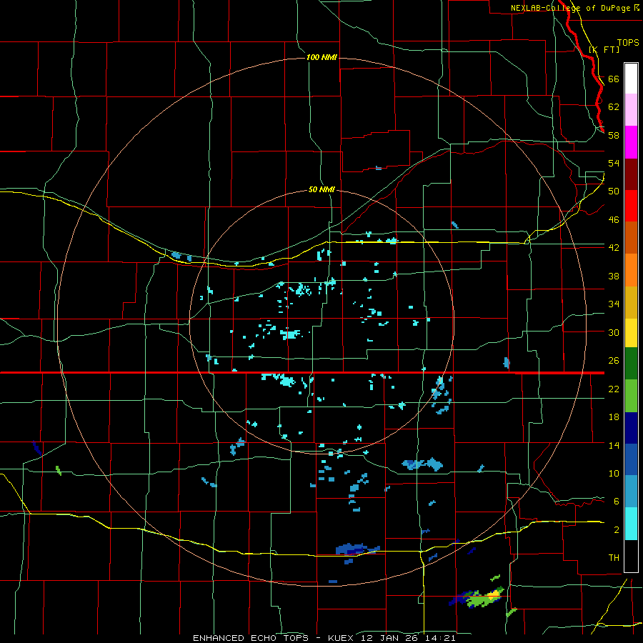Click the medium blue legend swatch
This screenshot has height=643, width=643.
631,459
